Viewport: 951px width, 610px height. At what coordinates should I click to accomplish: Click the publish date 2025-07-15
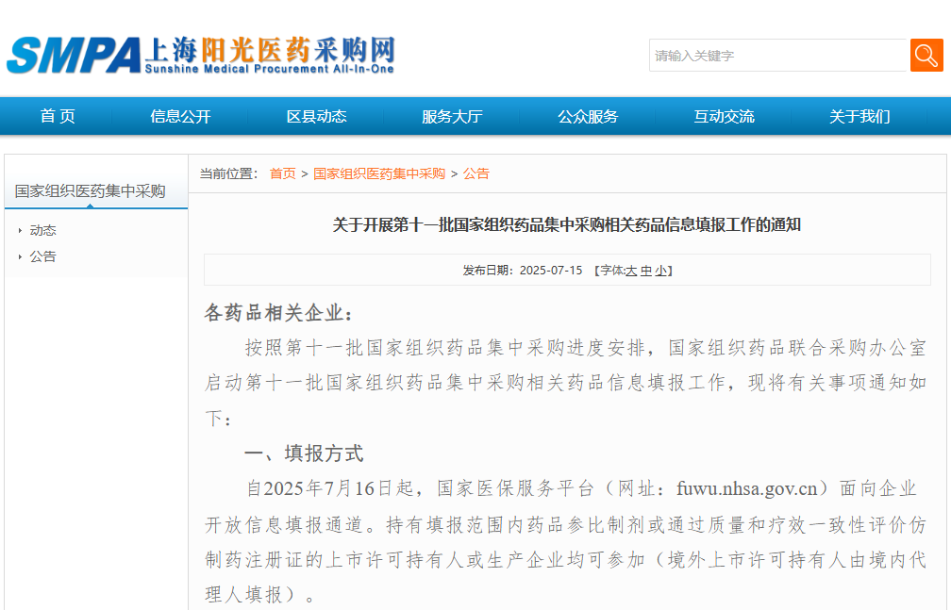coord(551,271)
